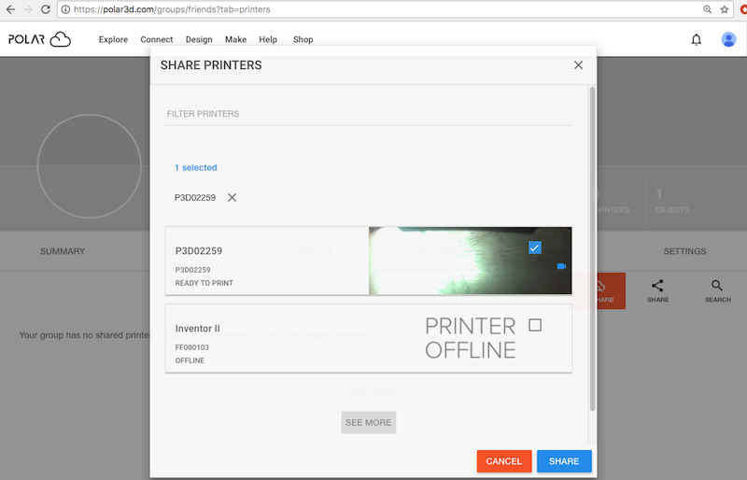Screen dimensions: 747x480
Task: Click the Objects count in group header
Action: coord(671,200)
